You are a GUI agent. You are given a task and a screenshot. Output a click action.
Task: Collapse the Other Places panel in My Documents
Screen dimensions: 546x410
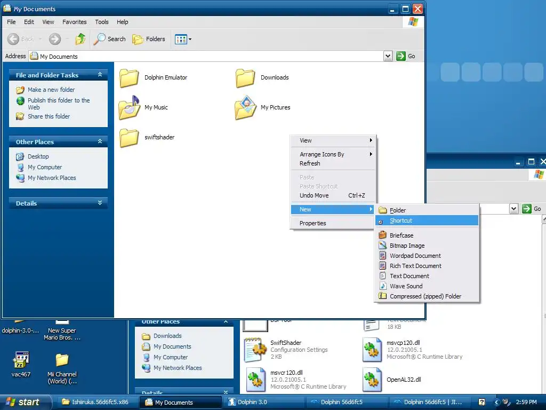tap(100, 141)
